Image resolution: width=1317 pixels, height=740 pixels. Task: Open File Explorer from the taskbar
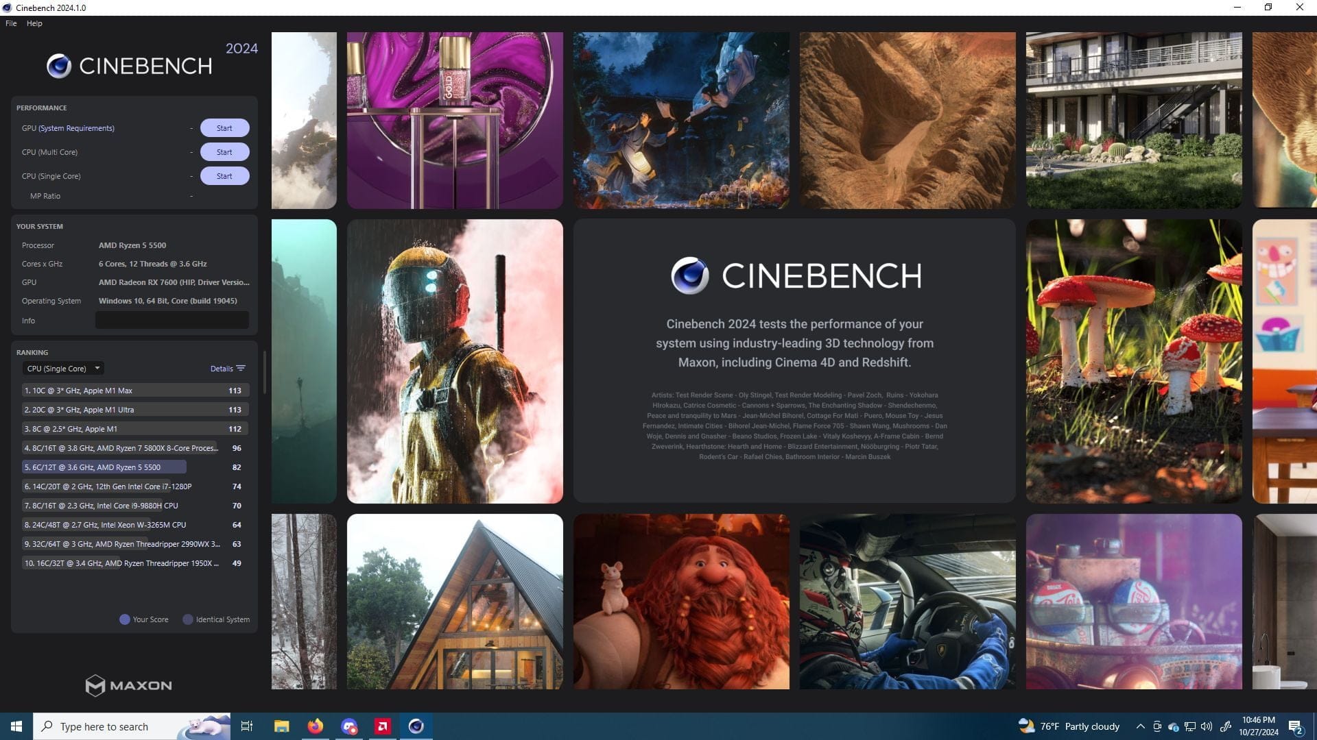tap(282, 726)
